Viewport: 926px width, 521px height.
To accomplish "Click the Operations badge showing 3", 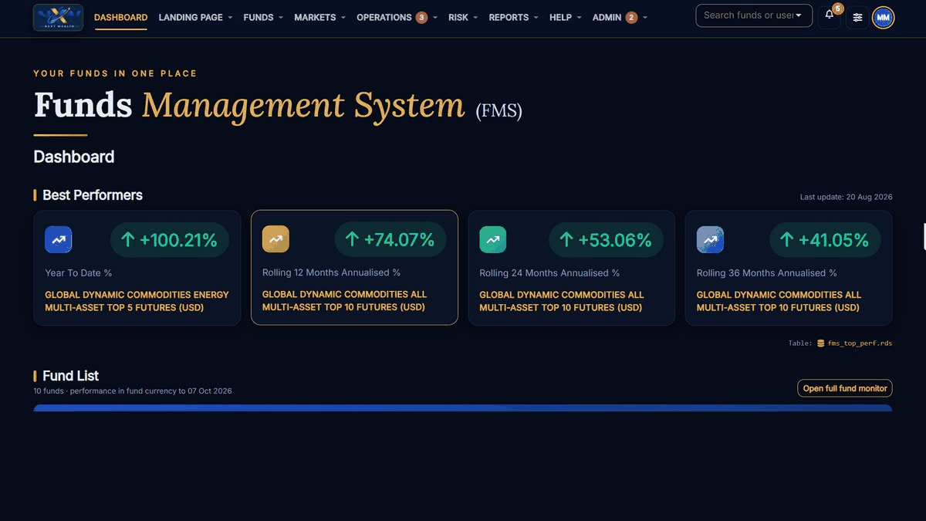I will point(421,17).
